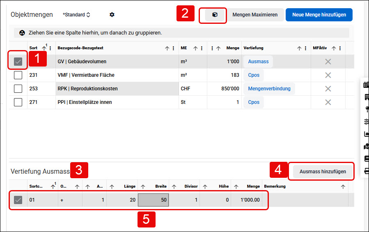Screen dimensions: 369x232
Task: Open MFiktiv column three-dot menu
Action: (340, 48)
